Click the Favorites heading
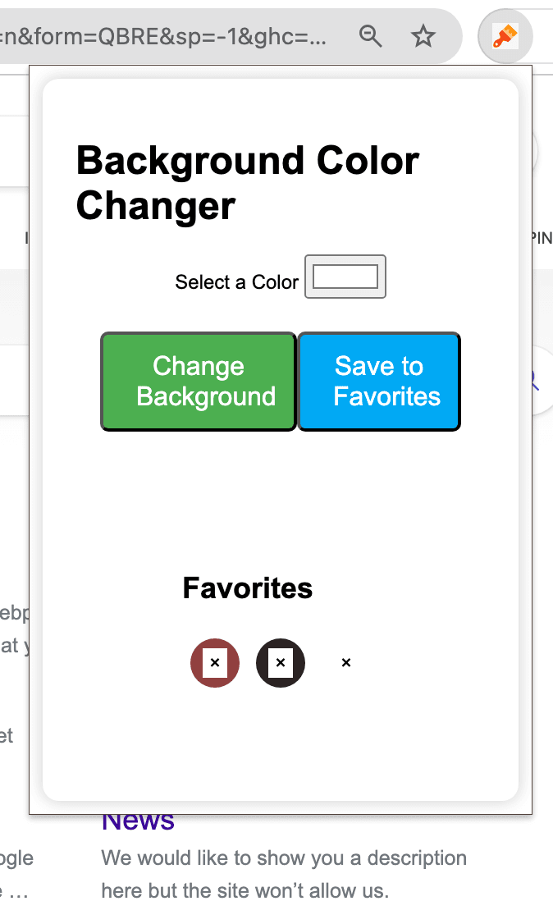The height and width of the screenshot is (901, 553). click(x=247, y=588)
